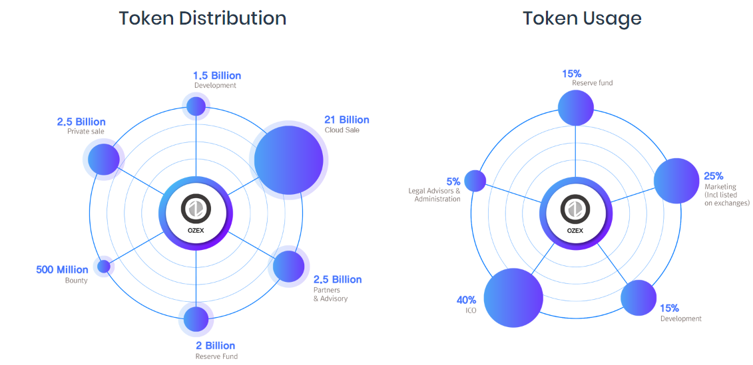The width and height of the screenshot is (753, 365).
Task: Click the 25% Marketing bubble
Action: [x=676, y=180]
